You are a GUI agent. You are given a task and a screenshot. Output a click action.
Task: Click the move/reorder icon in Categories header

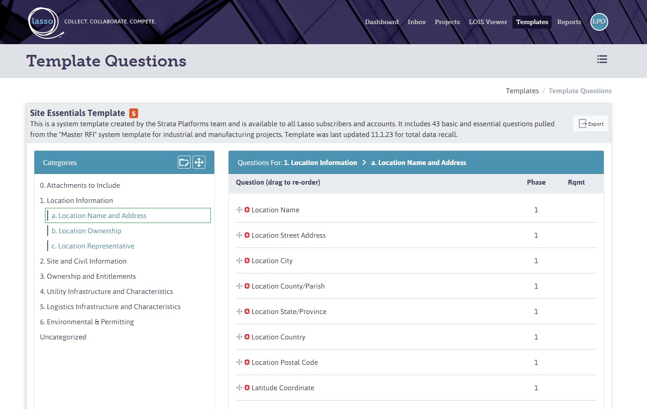(199, 162)
